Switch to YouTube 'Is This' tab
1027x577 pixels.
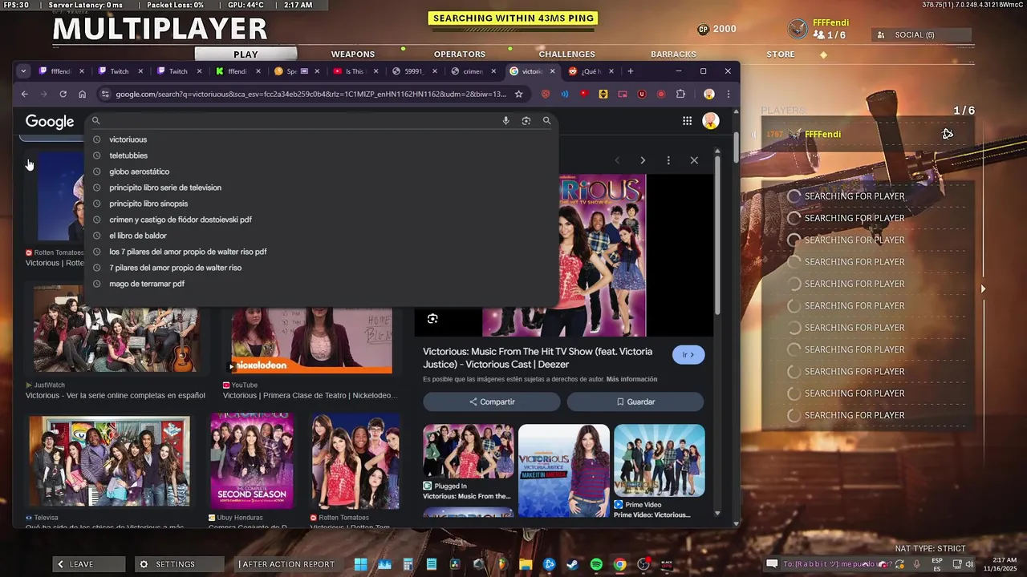354,71
